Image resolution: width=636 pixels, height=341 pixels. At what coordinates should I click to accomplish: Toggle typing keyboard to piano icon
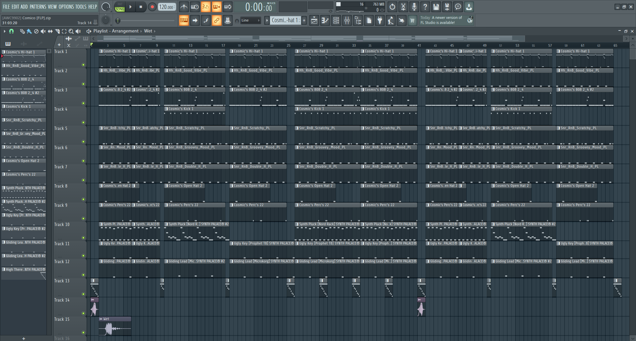[x=184, y=21]
